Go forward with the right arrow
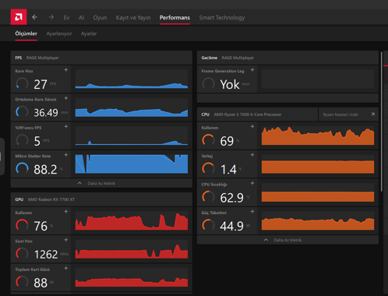 tap(51, 17)
